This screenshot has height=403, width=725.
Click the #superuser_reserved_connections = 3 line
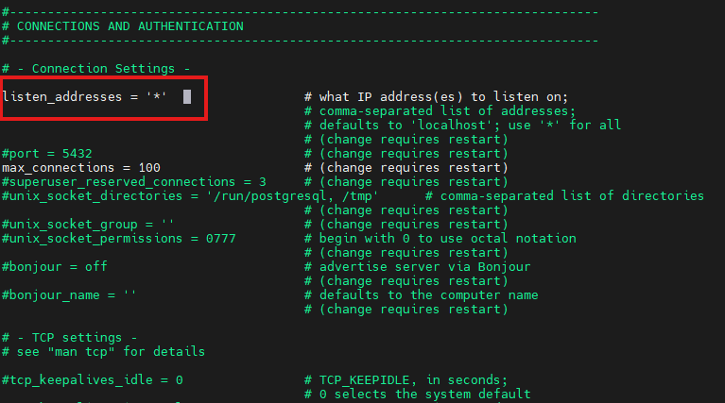[x=133, y=181]
